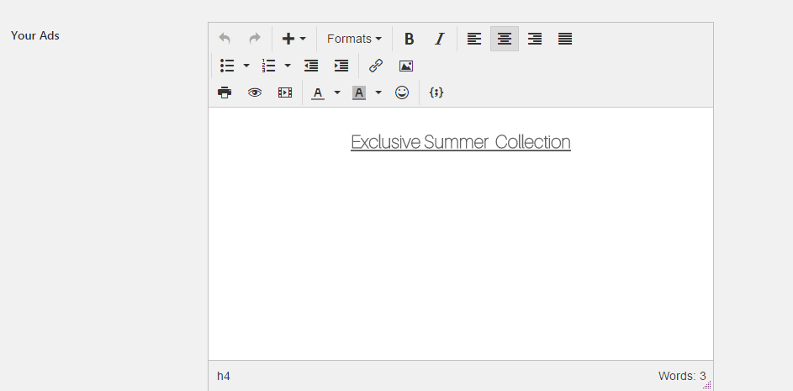Increase the indent
Viewport: 793px width, 391px height.
(x=341, y=66)
